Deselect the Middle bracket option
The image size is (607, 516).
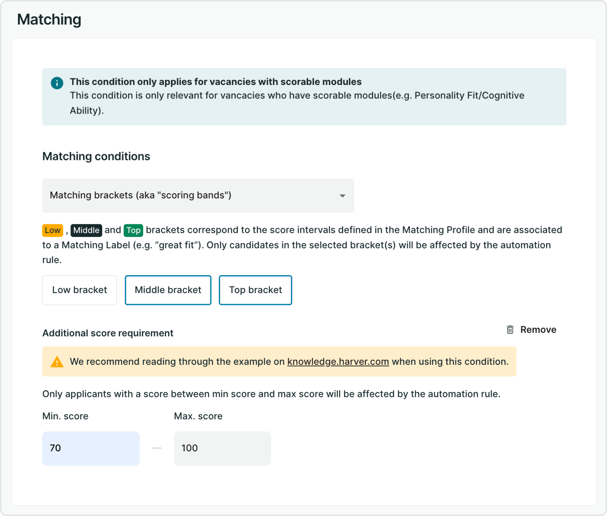[x=168, y=290]
